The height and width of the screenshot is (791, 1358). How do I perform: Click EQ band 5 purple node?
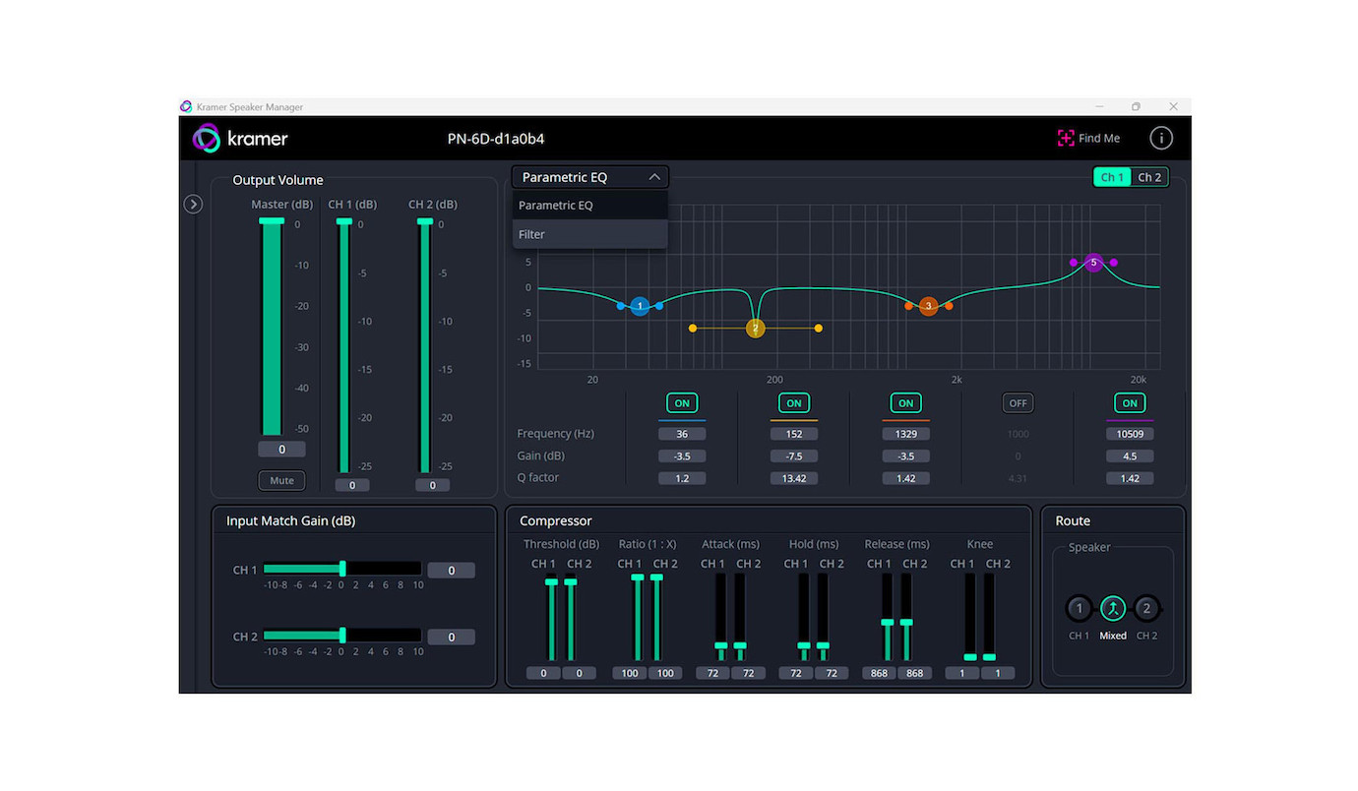click(1093, 263)
